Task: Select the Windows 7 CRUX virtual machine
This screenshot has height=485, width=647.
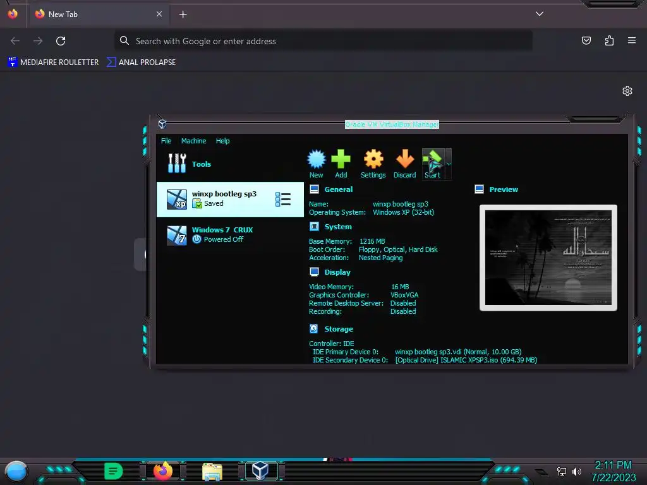Action: click(230, 235)
